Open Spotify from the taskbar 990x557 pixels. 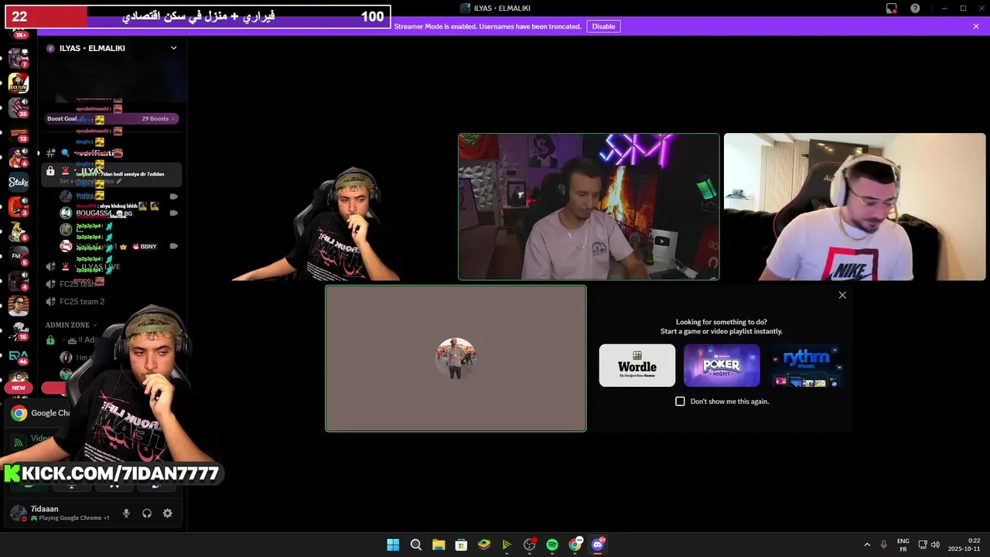point(552,545)
